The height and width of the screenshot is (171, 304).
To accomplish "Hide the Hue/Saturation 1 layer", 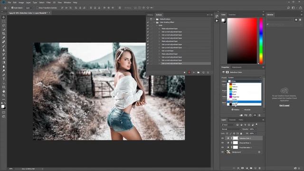I will pyautogui.click(x=223, y=148).
